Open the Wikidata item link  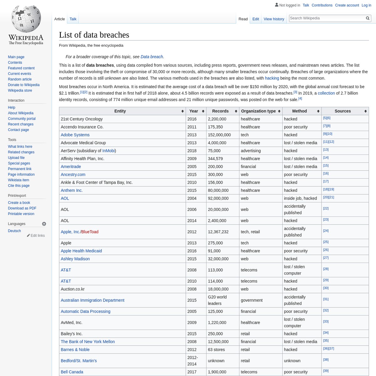(18, 180)
